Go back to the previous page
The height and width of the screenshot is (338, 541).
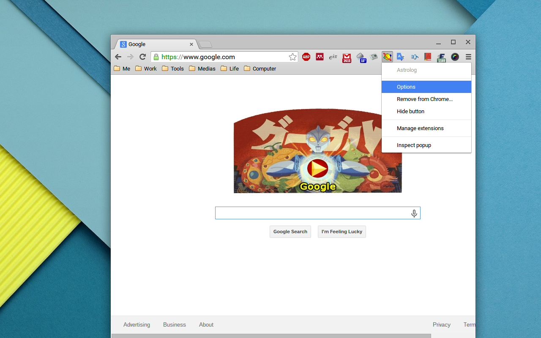pos(118,57)
